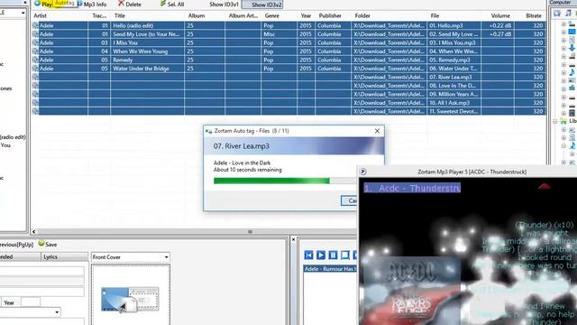Open the Front Cover dropdown

pyautogui.click(x=166, y=257)
